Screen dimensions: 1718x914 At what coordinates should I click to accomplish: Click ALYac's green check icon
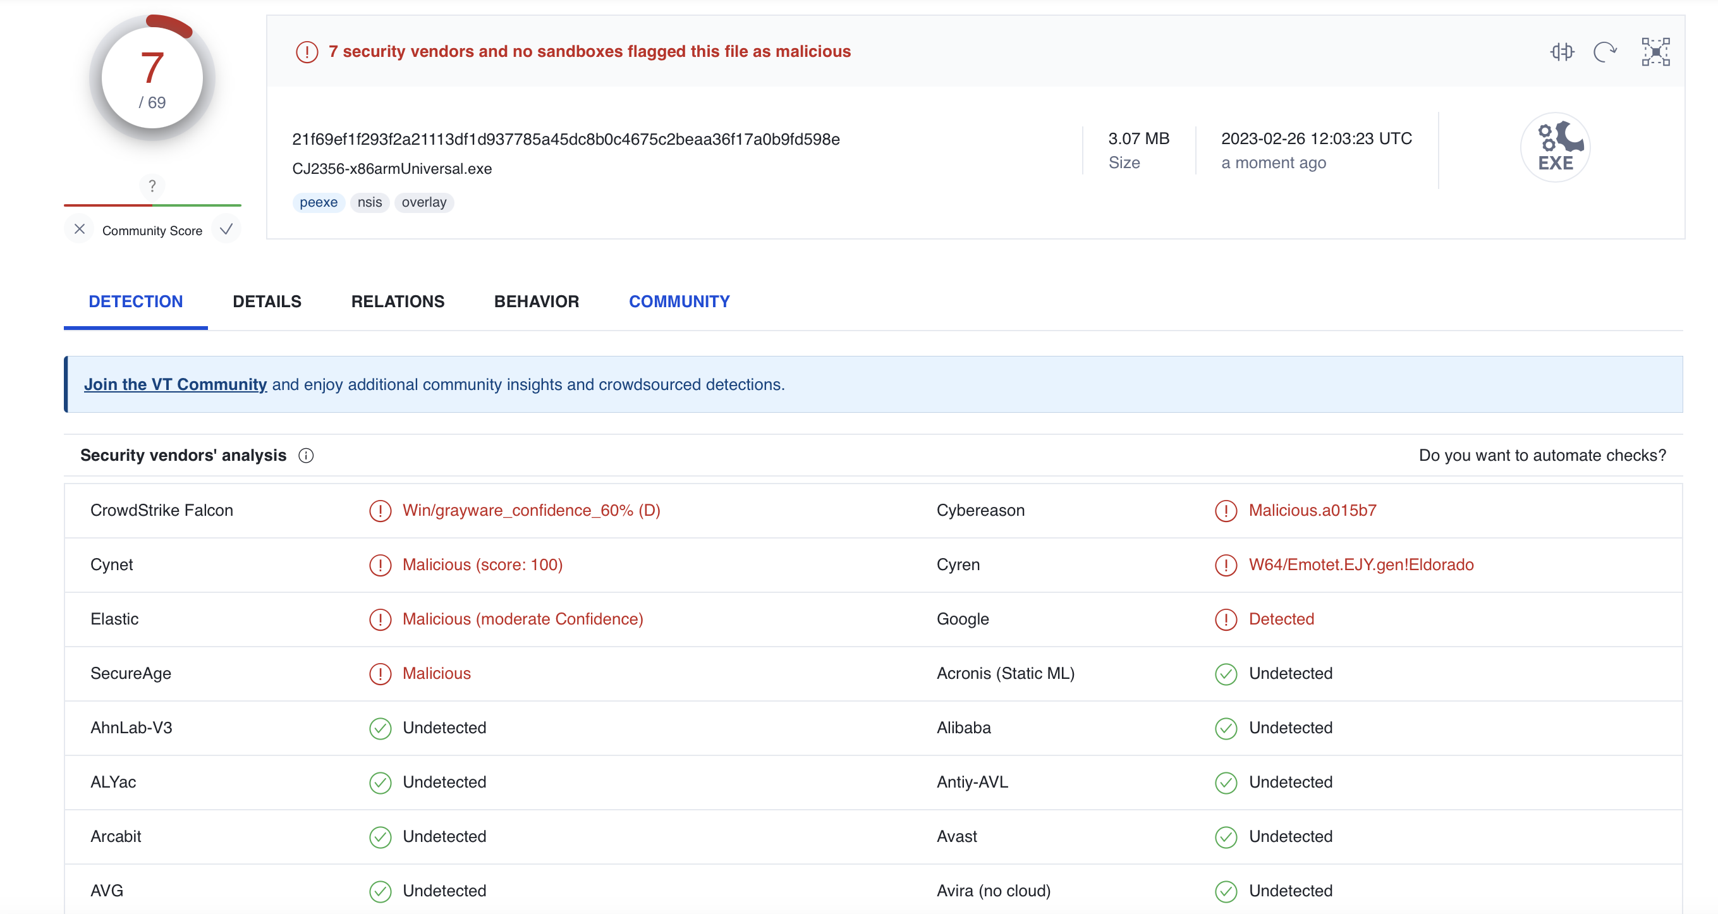click(x=380, y=783)
